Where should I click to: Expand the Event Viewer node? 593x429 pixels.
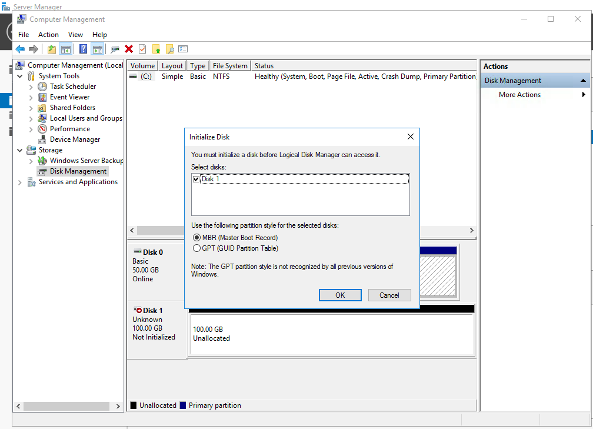click(x=31, y=97)
